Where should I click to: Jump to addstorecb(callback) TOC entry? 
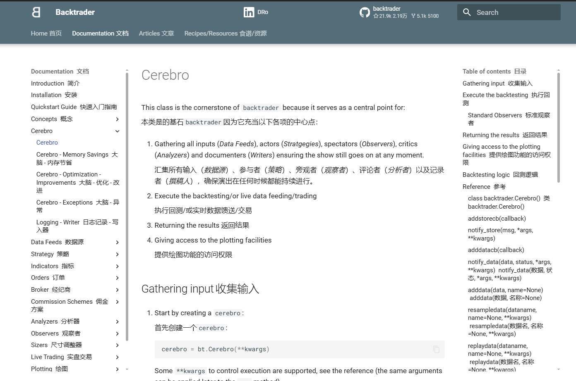tap(497, 219)
